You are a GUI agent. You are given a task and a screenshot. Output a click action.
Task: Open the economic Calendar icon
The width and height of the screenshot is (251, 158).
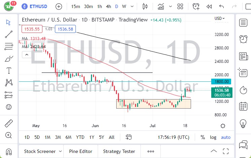pos(243,106)
